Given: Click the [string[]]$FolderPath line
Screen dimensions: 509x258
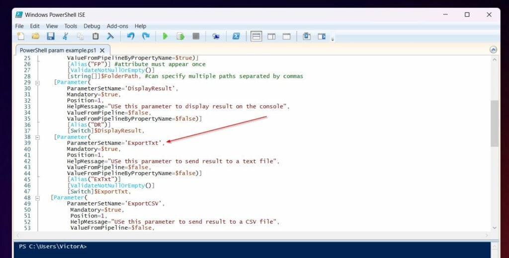Looking at the screenshot, I should pos(185,76).
